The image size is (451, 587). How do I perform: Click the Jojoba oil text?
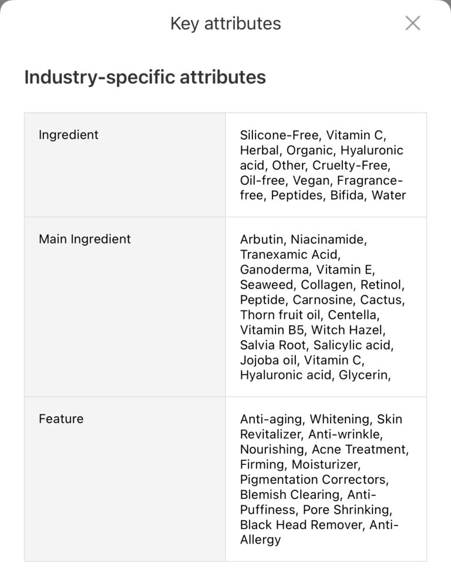point(268,360)
